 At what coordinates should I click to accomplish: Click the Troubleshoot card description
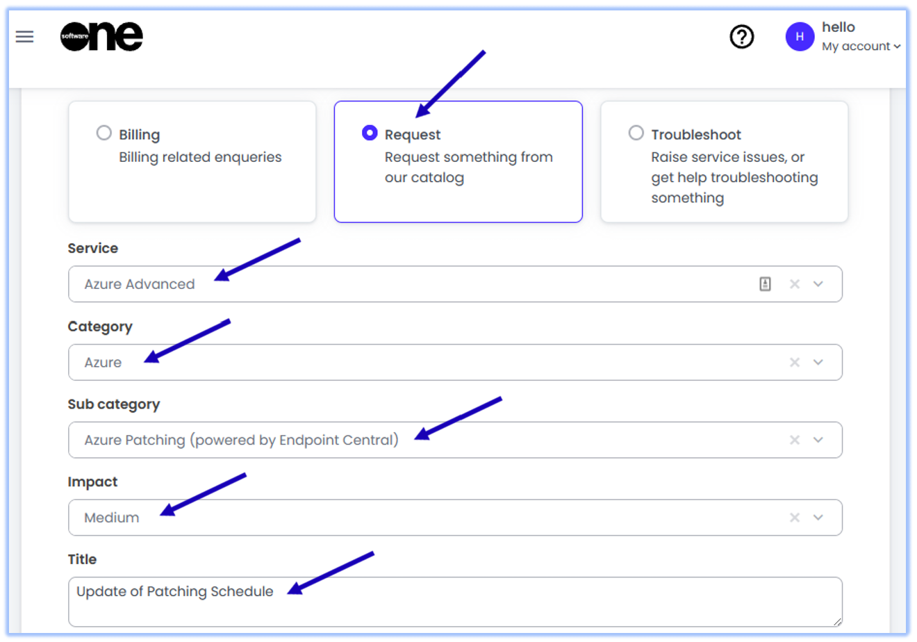pos(734,178)
